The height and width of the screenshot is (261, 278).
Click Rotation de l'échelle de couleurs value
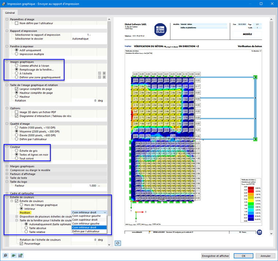click(84, 240)
